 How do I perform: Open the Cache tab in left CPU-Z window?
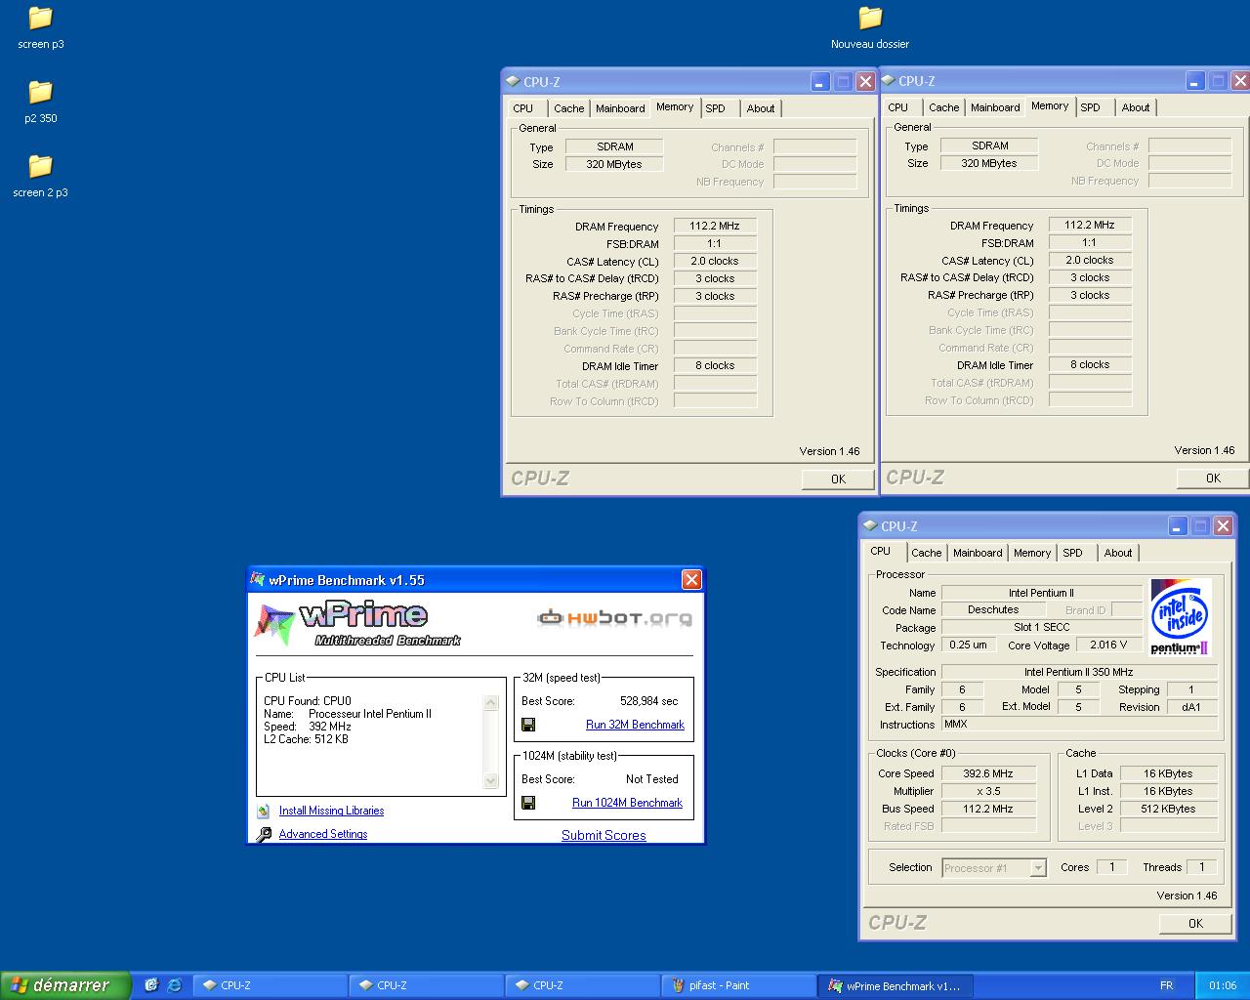point(568,108)
